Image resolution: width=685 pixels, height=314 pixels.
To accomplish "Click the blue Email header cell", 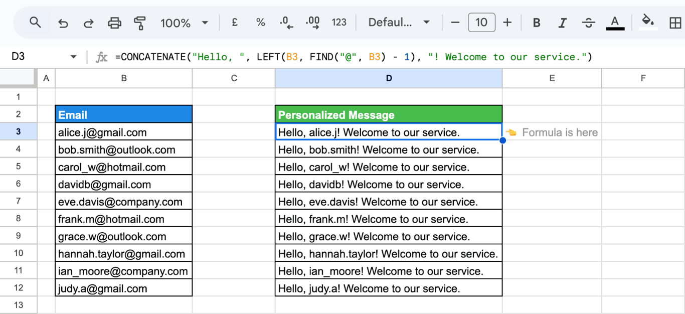I will click(x=124, y=114).
